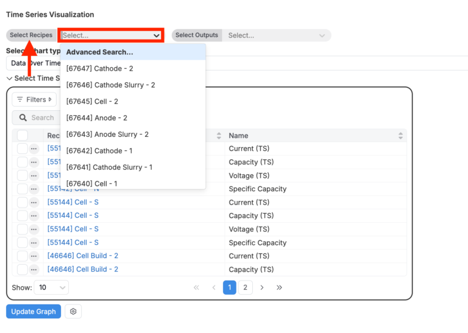Select recipe [67641] Cathode Slurry - 1
Viewport: 468px width, 333px height.
click(133, 167)
